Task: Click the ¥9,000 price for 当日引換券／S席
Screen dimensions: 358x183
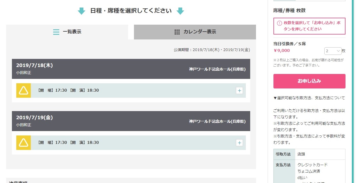Action: (282, 50)
